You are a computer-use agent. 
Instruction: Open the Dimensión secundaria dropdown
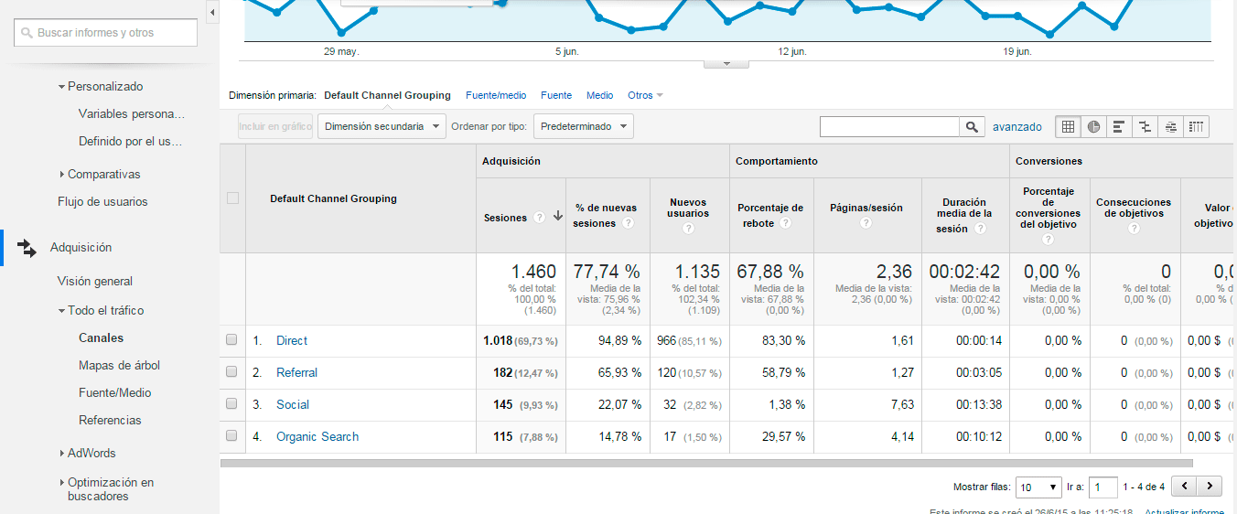[382, 126]
